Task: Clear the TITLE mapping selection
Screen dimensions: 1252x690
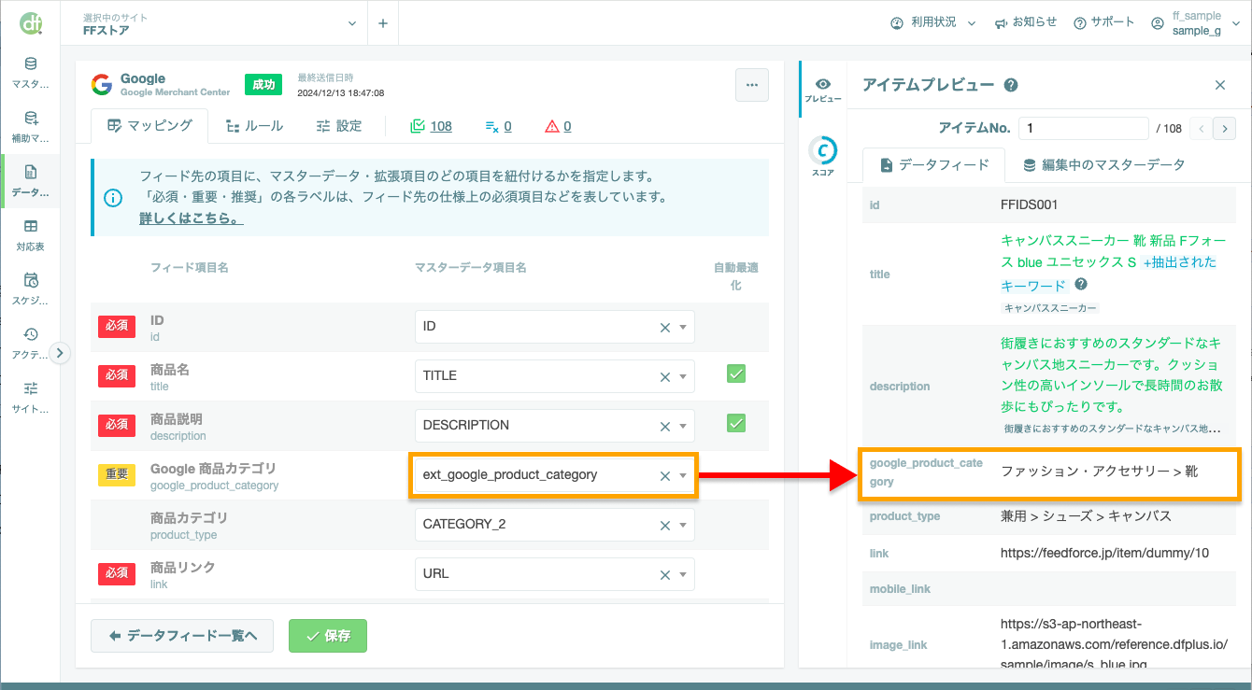Action: [665, 376]
